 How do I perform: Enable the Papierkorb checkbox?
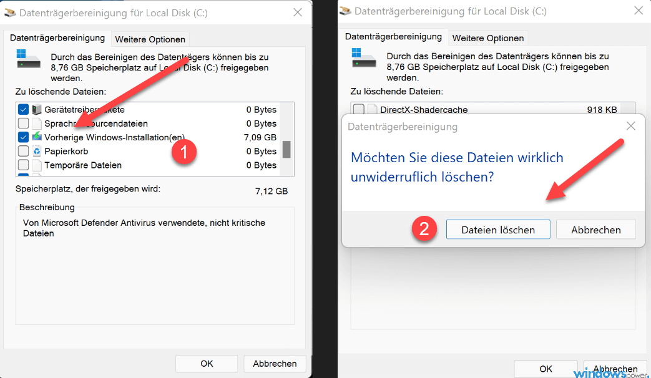[22, 151]
